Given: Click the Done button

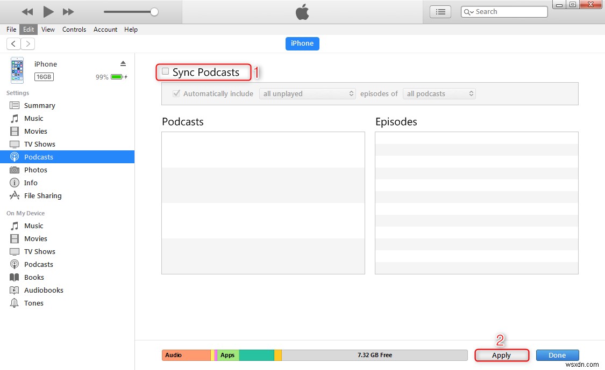Looking at the screenshot, I should click(x=557, y=355).
